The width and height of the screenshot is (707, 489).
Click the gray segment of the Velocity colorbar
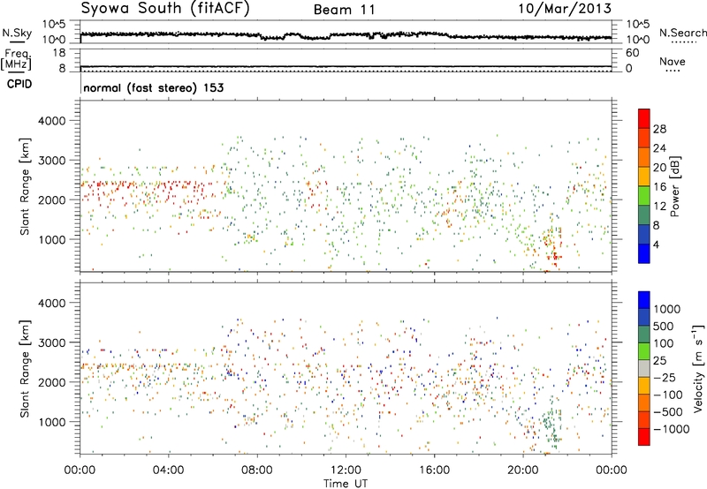[644, 368]
